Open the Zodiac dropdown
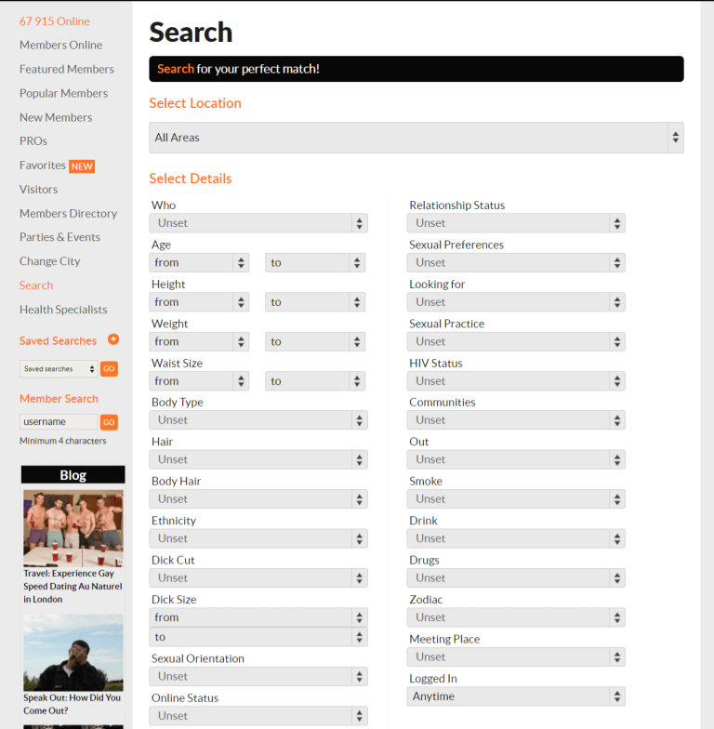714x729 pixels. click(x=516, y=617)
